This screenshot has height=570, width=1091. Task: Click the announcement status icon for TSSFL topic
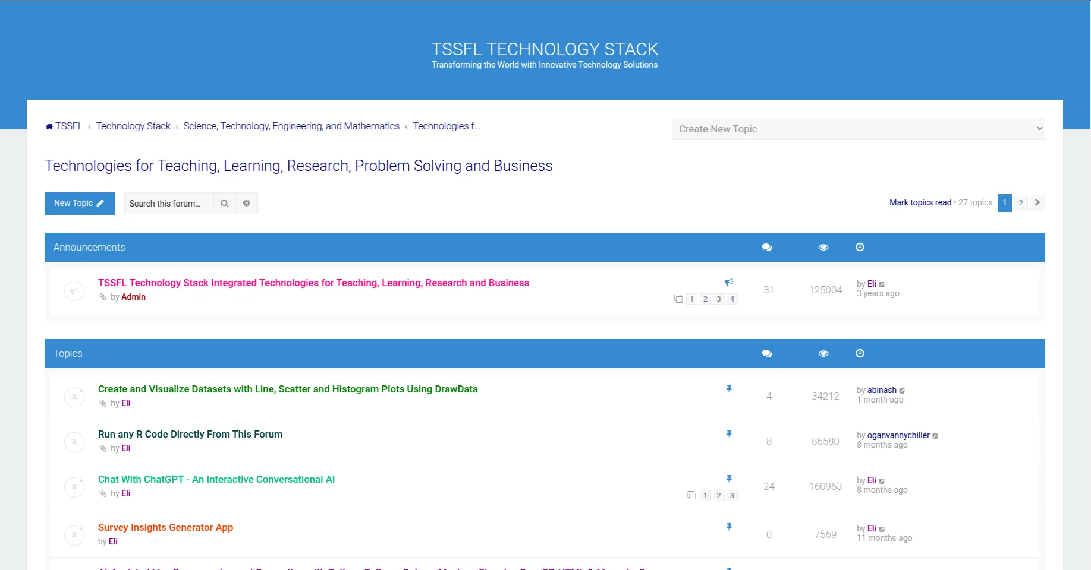tap(74, 291)
